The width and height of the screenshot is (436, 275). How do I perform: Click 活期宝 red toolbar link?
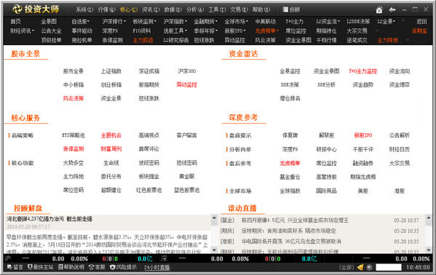click(419, 31)
